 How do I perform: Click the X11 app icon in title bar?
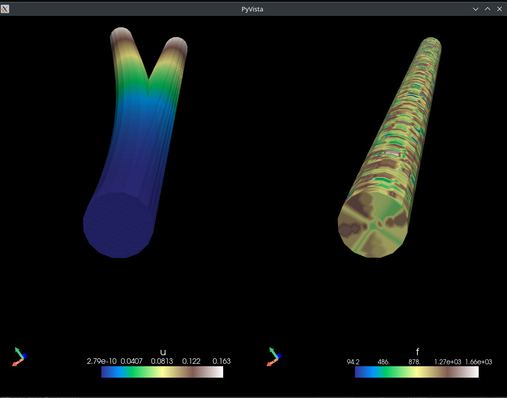[5, 9]
